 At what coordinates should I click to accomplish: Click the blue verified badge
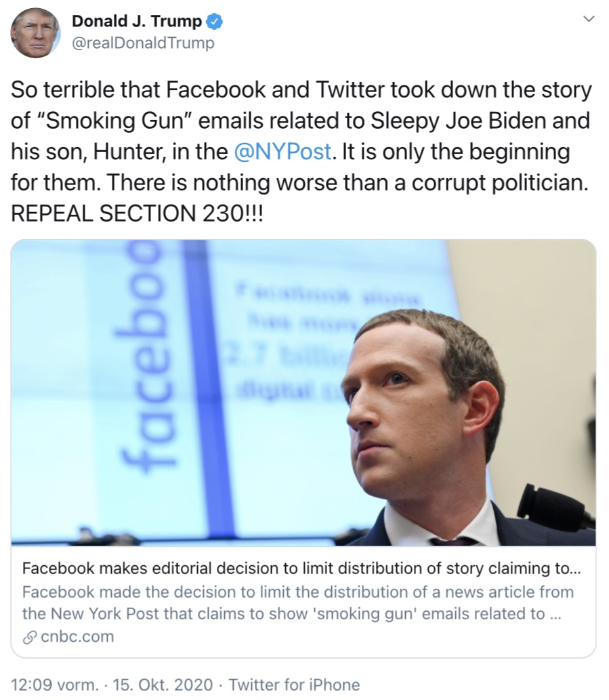click(x=215, y=22)
